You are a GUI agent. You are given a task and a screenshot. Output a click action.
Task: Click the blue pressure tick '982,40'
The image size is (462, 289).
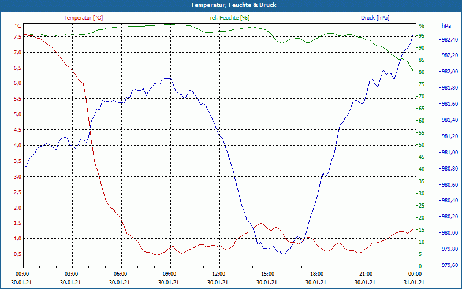click(450, 39)
